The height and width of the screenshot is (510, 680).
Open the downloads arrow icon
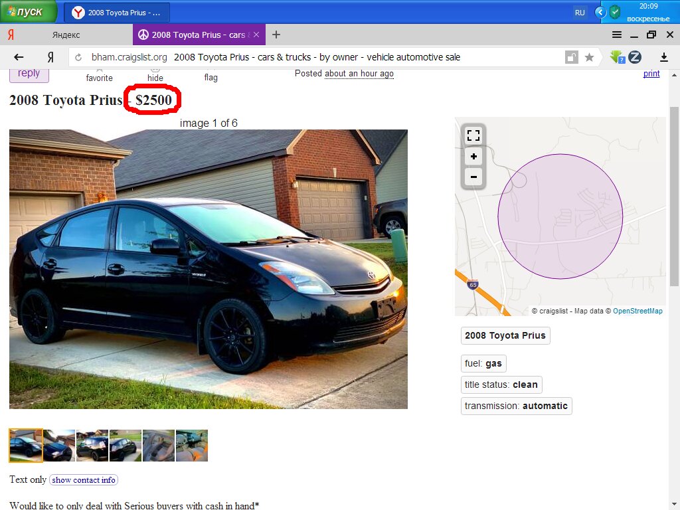pos(663,57)
